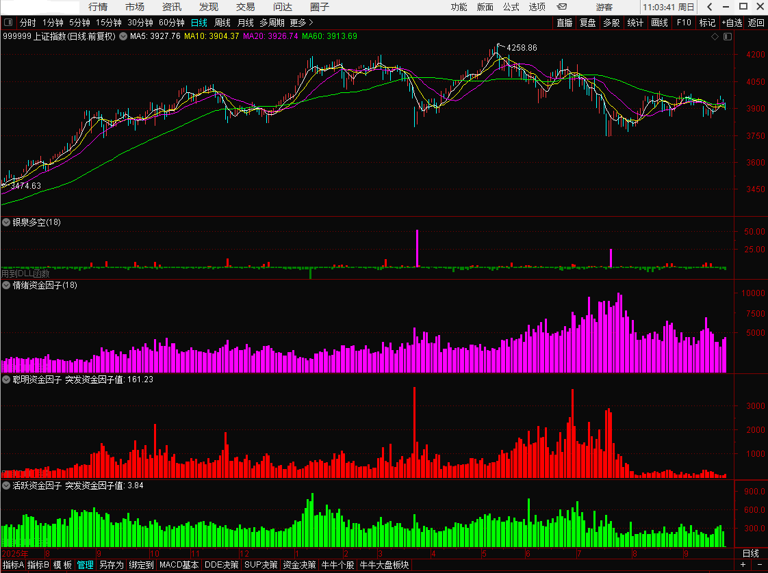Switch to the 周线 weekly period

click(x=222, y=23)
